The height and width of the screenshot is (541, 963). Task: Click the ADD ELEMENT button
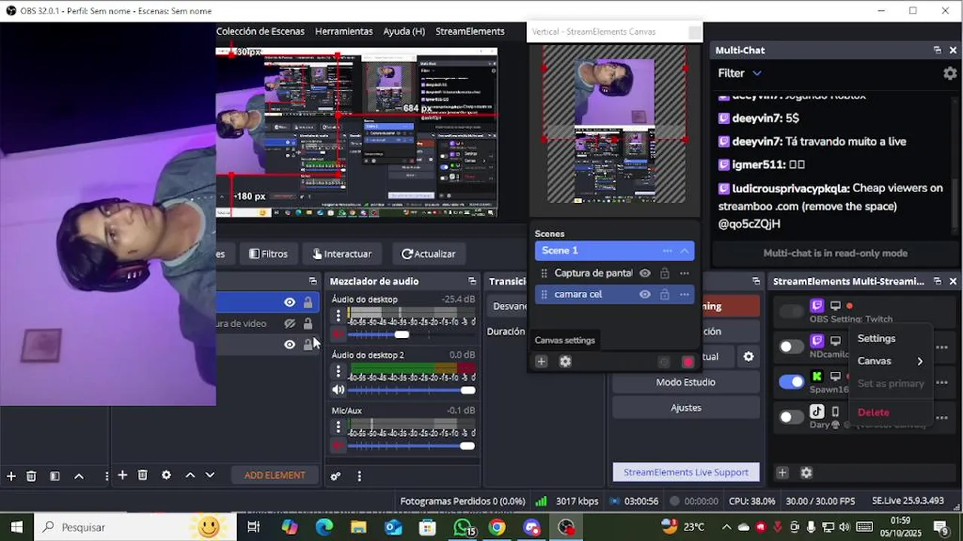pyautogui.click(x=275, y=476)
